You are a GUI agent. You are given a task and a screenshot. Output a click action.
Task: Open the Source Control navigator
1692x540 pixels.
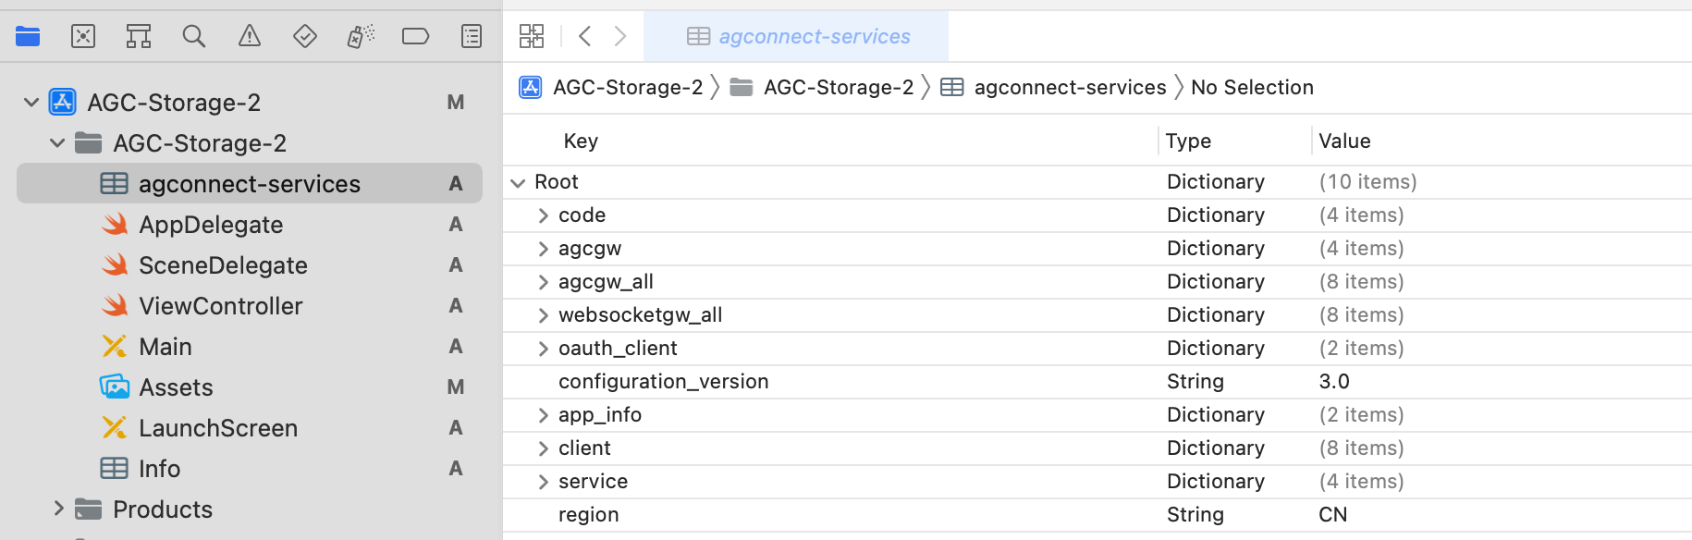coord(83,36)
